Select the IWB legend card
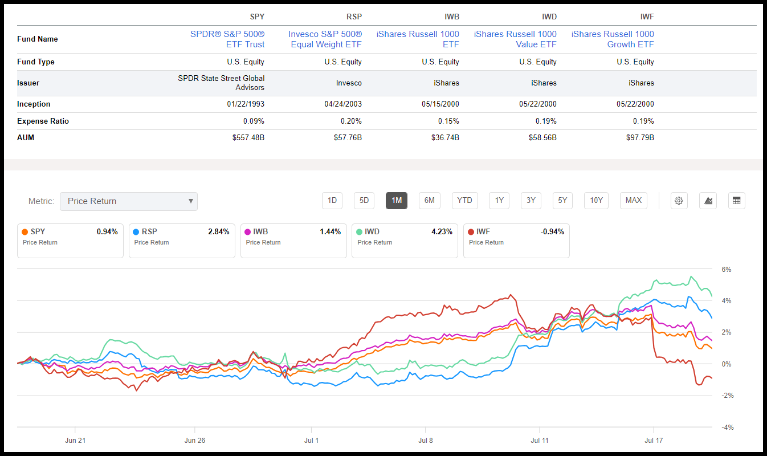The height and width of the screenshot is (456, 767). tap(293, 241)
